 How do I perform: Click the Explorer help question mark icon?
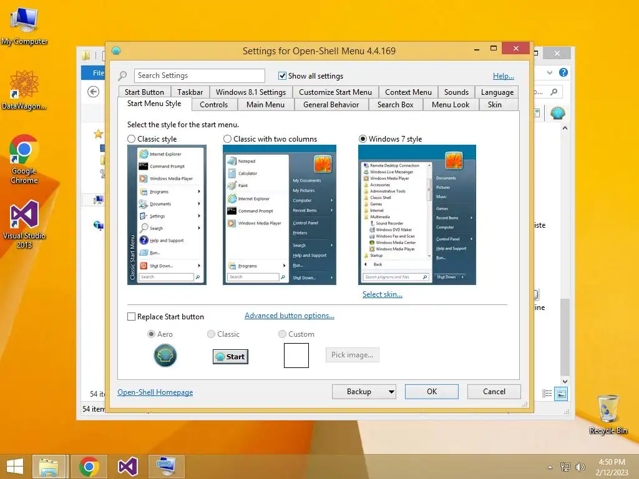(x=563, y=72)
